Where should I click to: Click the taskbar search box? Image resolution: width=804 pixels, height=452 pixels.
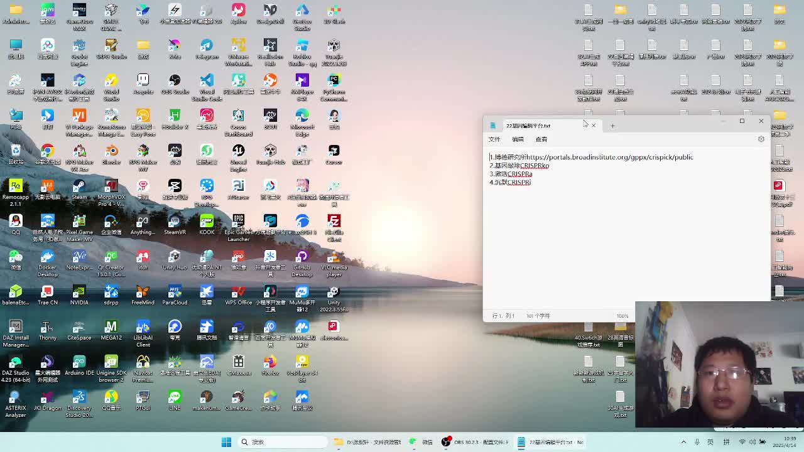(282, 442)
